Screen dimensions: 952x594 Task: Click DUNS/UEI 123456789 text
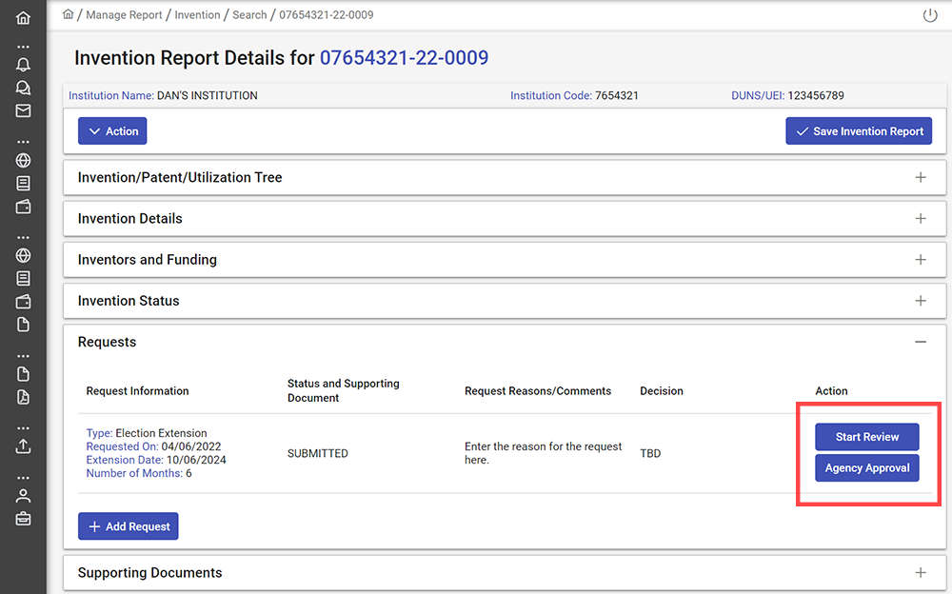[x=787, y=95]
